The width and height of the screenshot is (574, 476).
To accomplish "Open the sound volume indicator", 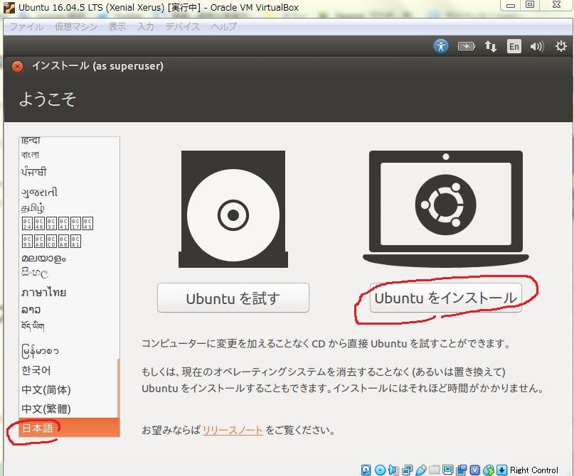I will (x=537, y=46).
